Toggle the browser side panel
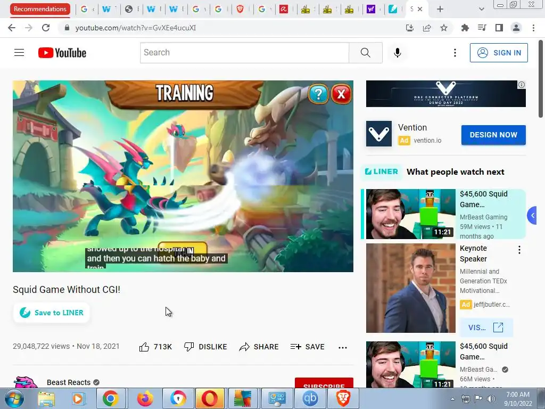 pos(499,28)
